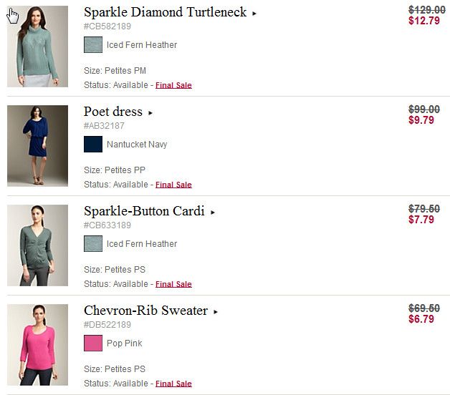Expand arrow next to Poet dress
Viewport: 450px width, 395px height.
point(150,113)
